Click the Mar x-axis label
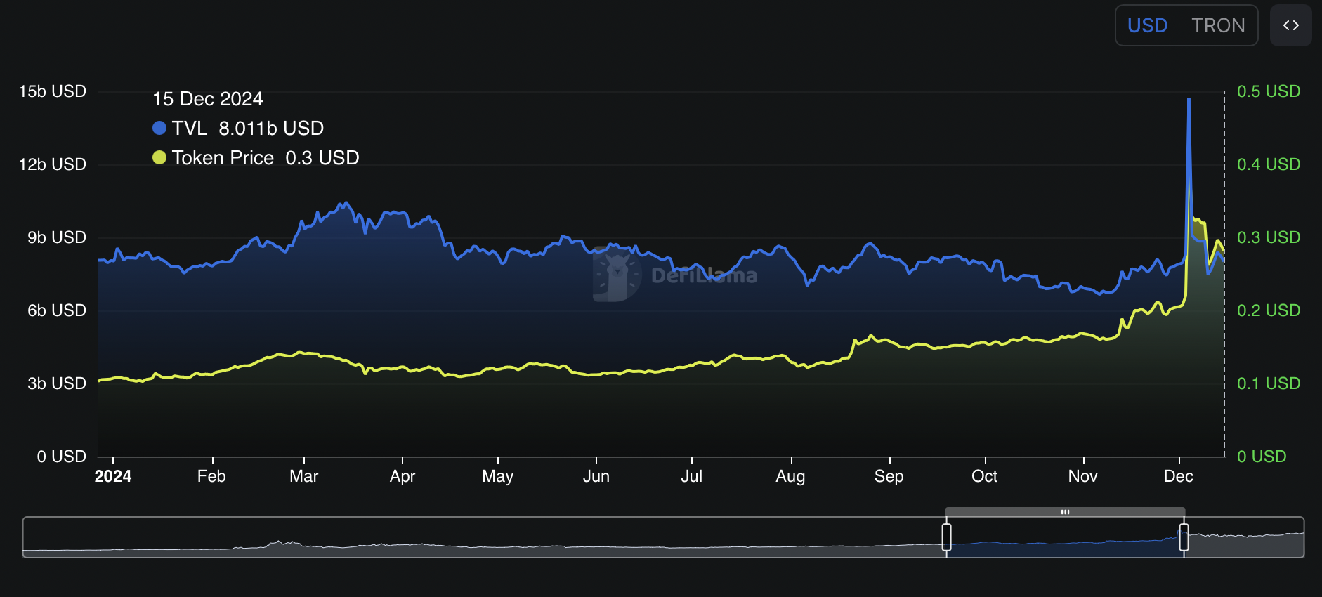 pyautogui.click(x=304, y=476)
